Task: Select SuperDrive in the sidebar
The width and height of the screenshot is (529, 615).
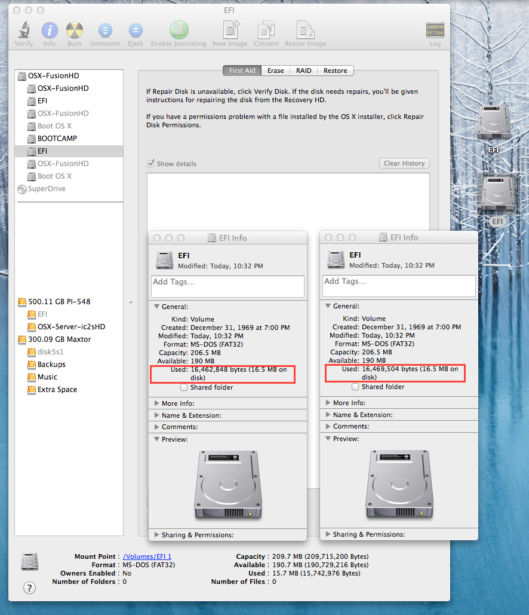Action: point(47,189)
